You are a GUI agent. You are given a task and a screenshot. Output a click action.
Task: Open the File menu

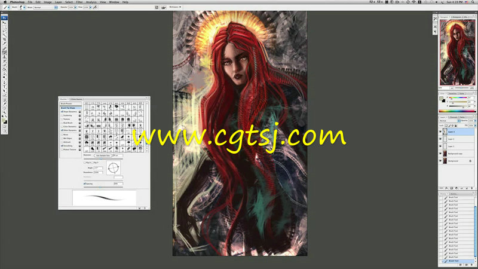[30, 2]
